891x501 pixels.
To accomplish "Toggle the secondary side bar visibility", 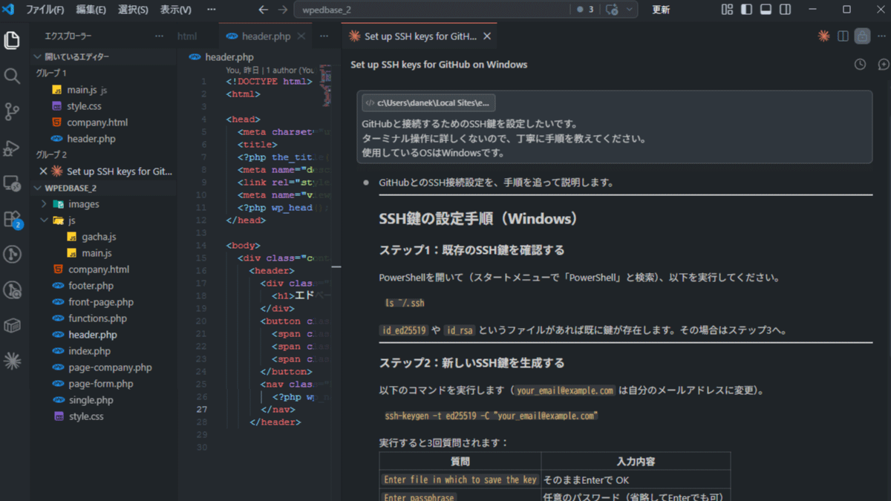I will 785,10.
